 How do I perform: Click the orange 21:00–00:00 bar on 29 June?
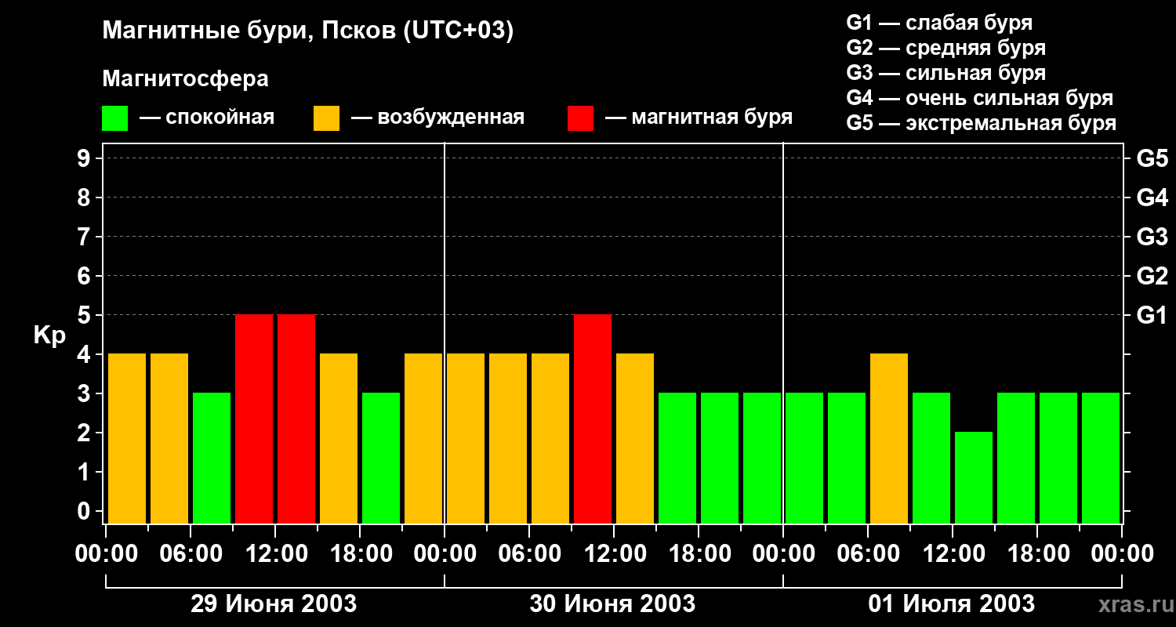point(423,439)
